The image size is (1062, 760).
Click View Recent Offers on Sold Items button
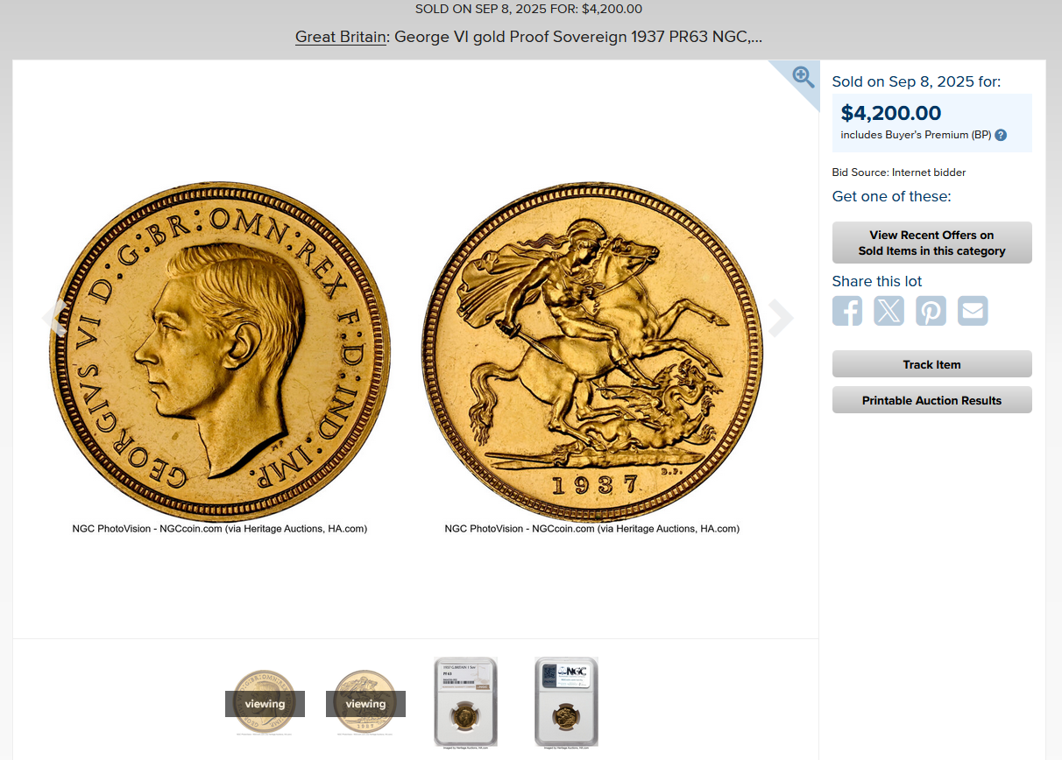coord(931,243)
